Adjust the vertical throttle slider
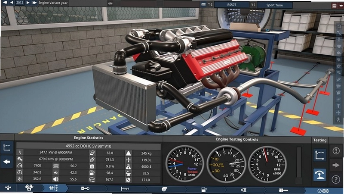The image size is (344, 194). click(299, 165)
